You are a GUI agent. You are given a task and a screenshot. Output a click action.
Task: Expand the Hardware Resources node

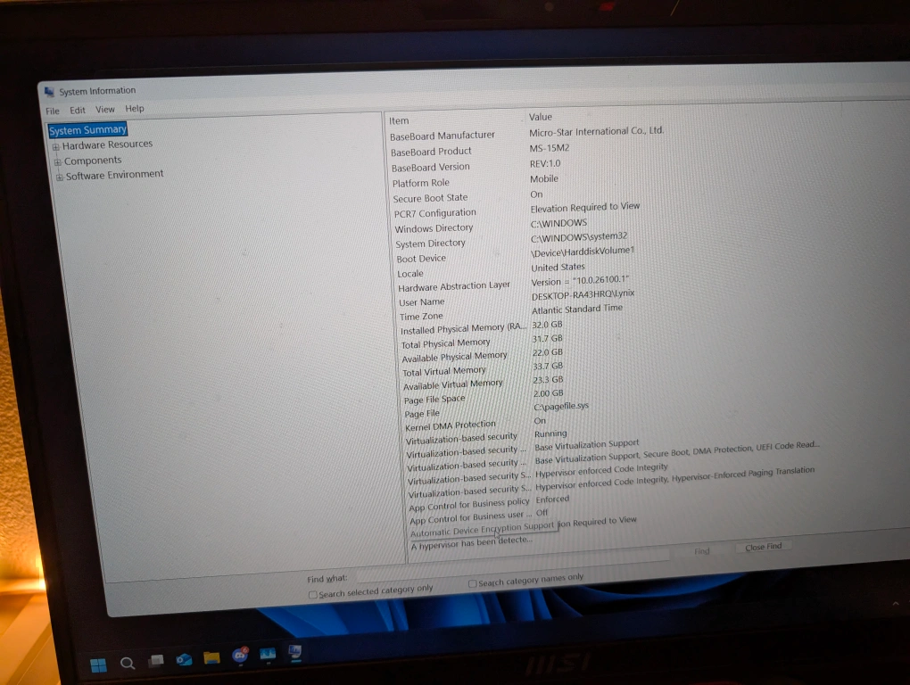tap(56, 147)
